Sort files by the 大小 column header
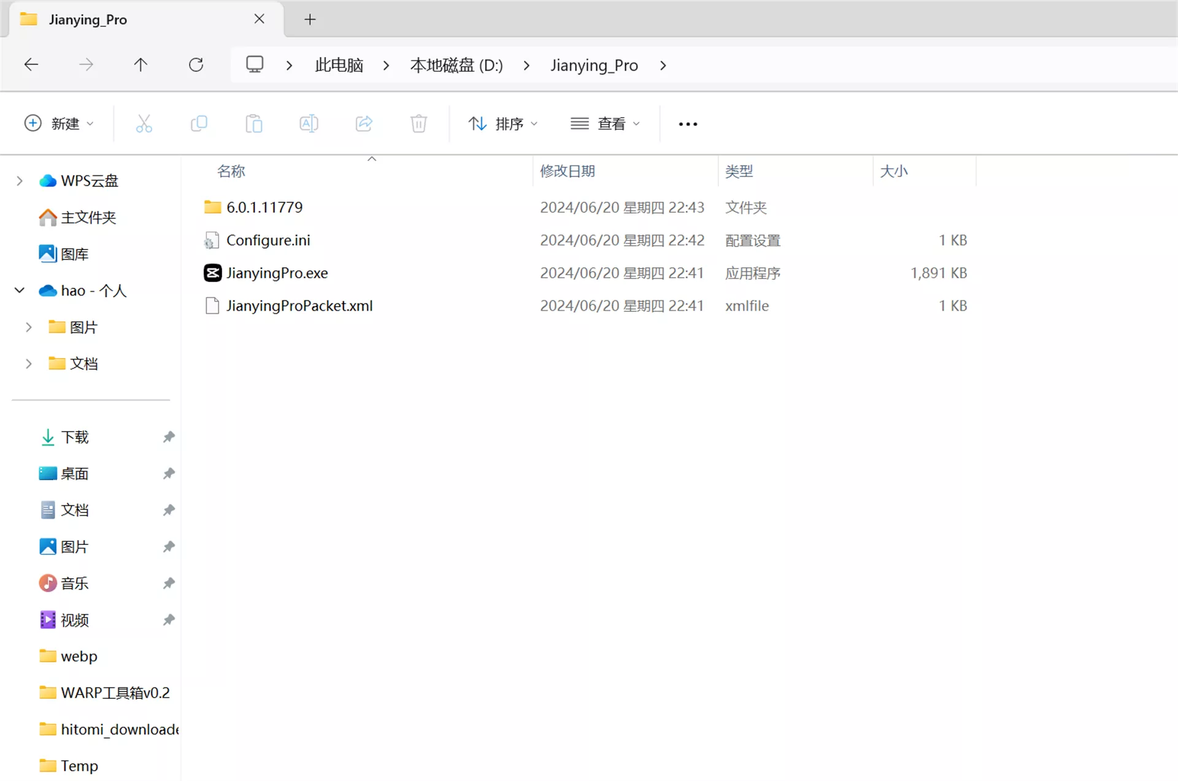The height and width of the screenshot is (781, 1178). coord(894,170)
